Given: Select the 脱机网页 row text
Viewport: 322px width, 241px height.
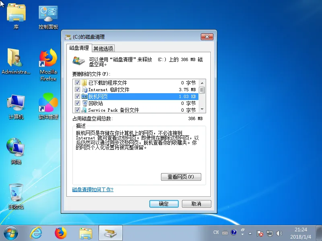Looking at the screenshot, I should click(x=98, y=96).
